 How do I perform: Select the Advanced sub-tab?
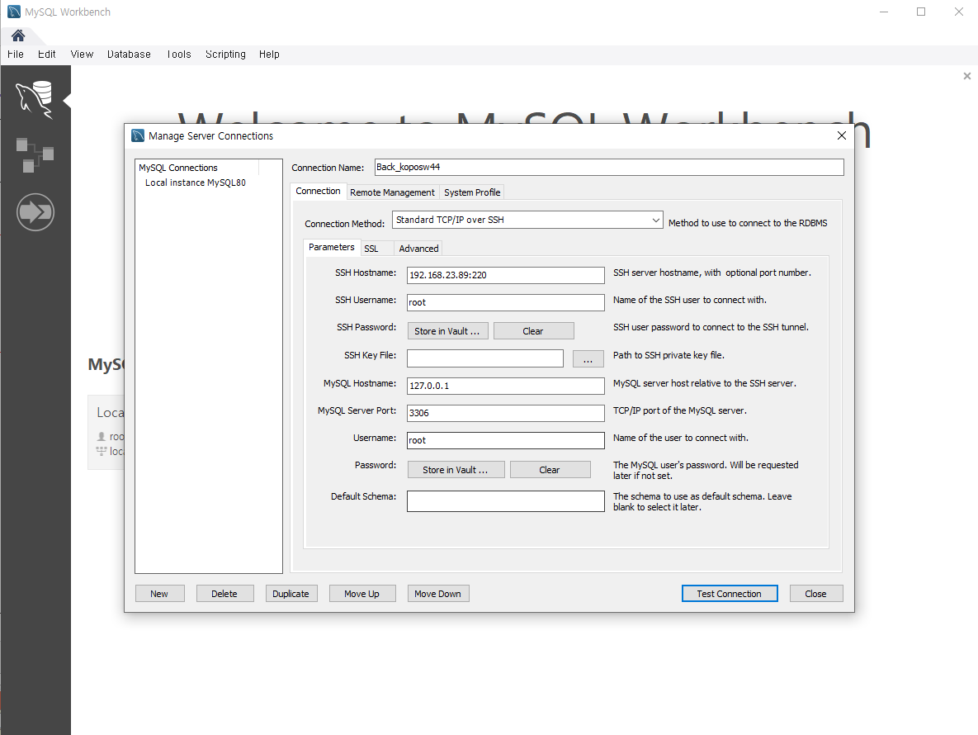tap(418, 249)
